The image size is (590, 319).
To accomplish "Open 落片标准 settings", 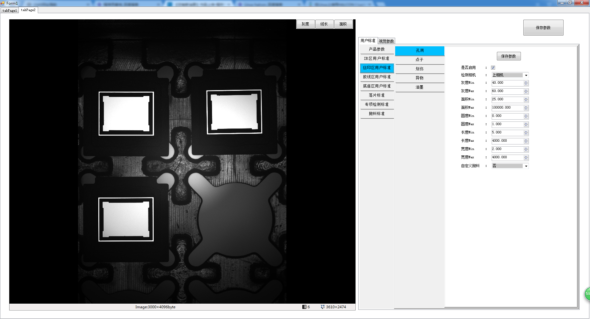I will point(377,95).
